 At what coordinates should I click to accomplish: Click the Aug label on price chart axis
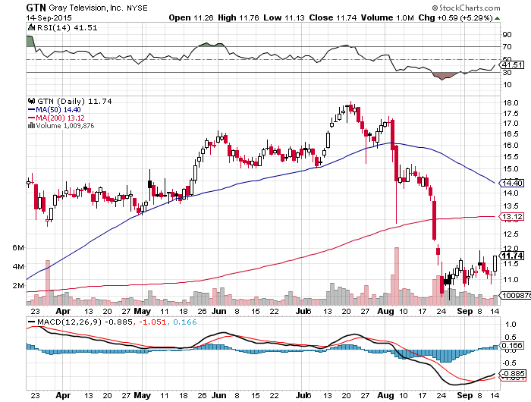[x=385, y=311]
